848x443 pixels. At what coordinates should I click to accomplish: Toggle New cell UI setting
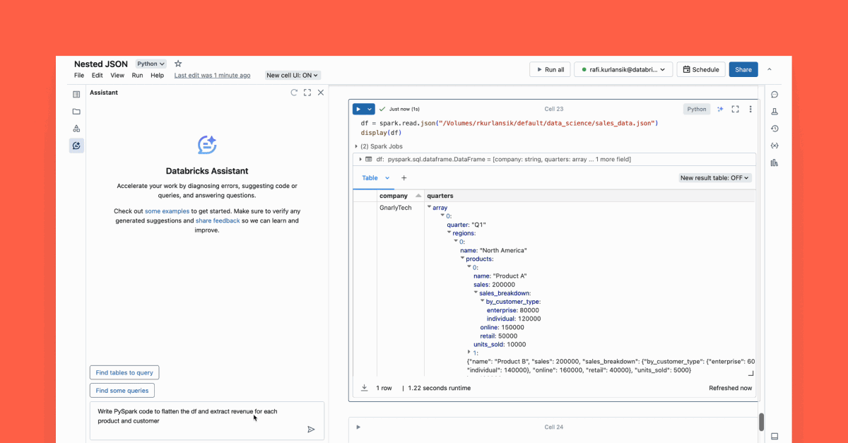[x=293, y=76]
